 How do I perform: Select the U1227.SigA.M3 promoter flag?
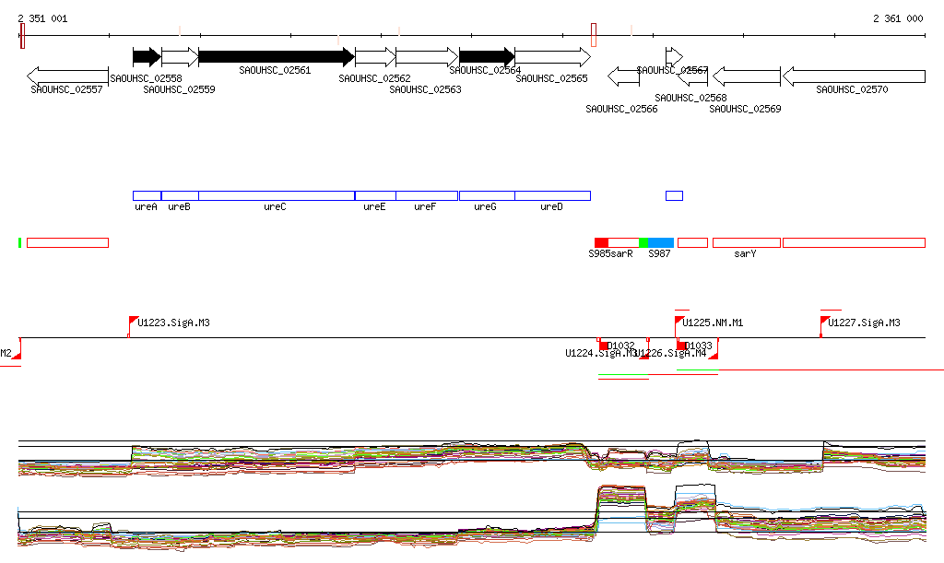tap(824, 322)
